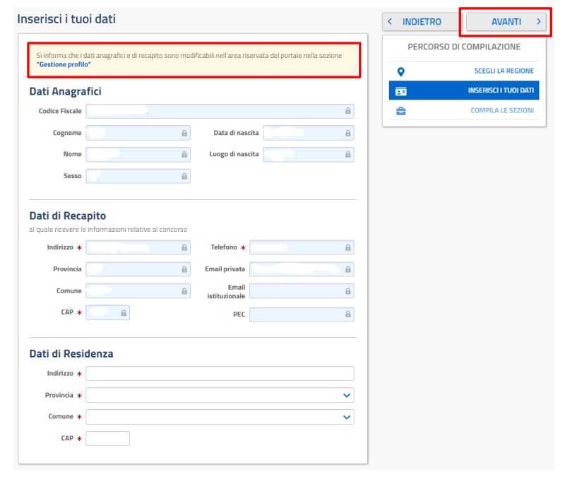Screen dimensions: 565x477
Task: Focus the Residenza Indirizzo input field
Action: point(220,374)
